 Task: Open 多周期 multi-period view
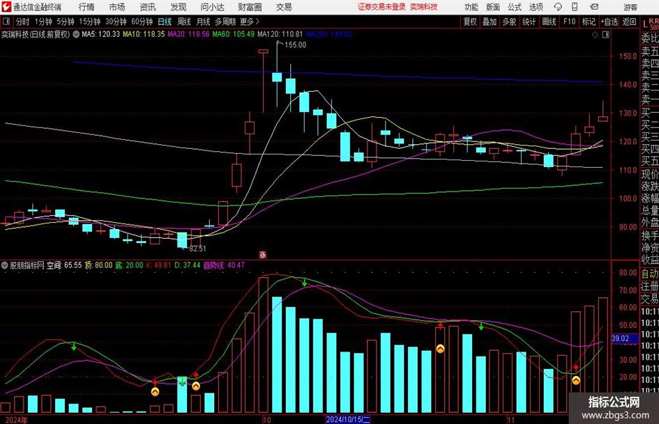[225, 22]
